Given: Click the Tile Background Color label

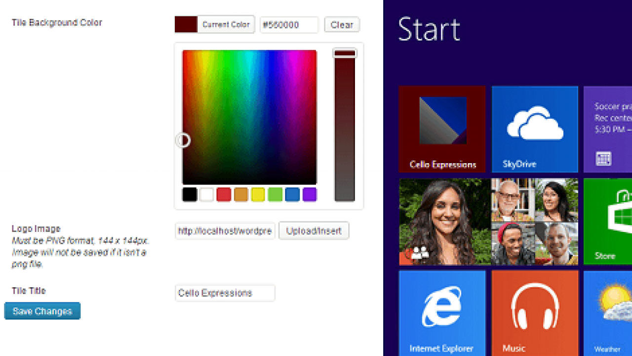Looking at the screenshot, I should coord(57,22).
